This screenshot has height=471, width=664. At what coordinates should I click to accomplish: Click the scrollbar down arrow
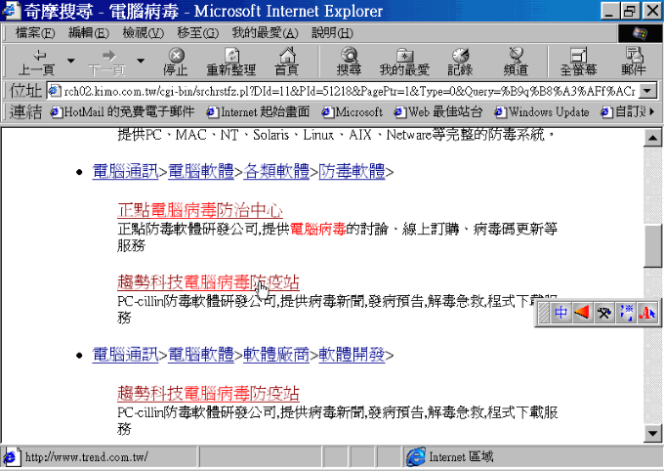pyautogui.click(x=652, y=433)
